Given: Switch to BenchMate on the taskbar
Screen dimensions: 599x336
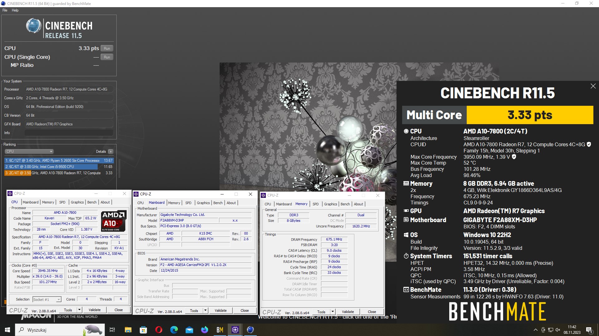Looking at the screenshot, I should [x=220, y=330].
